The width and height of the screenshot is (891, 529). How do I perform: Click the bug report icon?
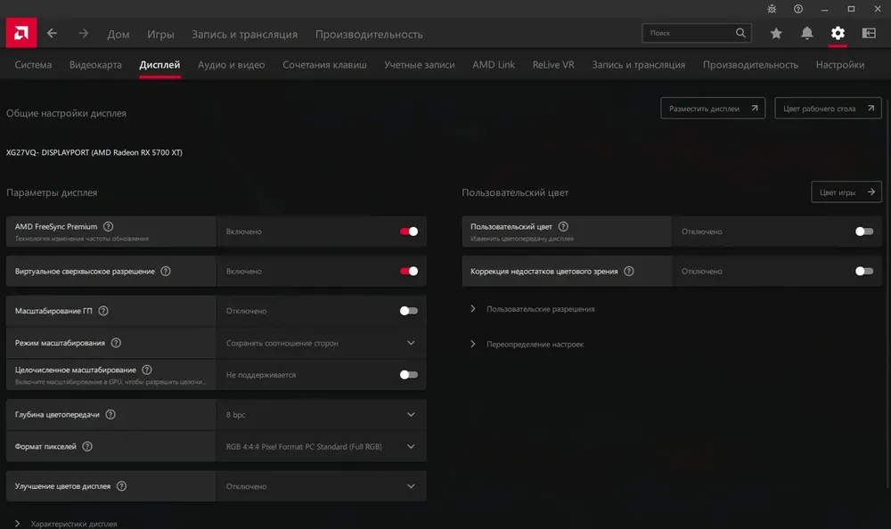tap(772, 9)
